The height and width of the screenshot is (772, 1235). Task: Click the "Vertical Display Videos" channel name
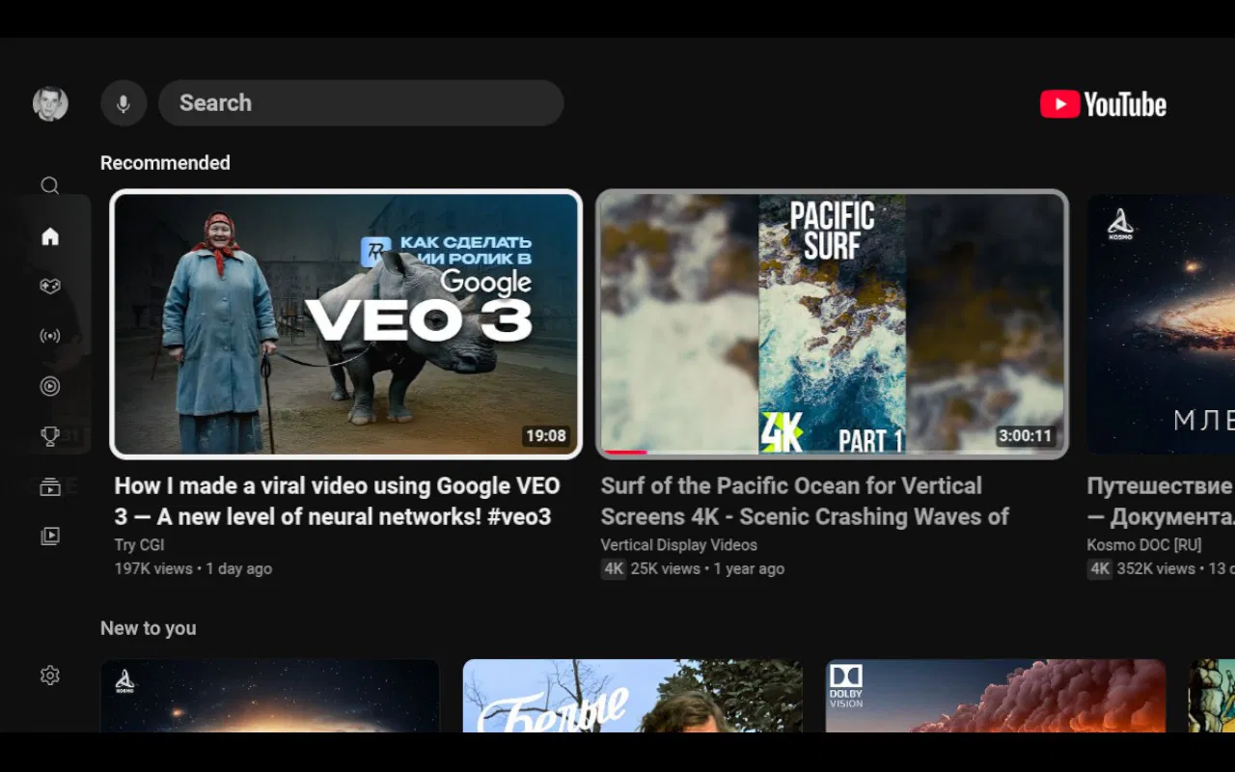click(x=679, y=545)
